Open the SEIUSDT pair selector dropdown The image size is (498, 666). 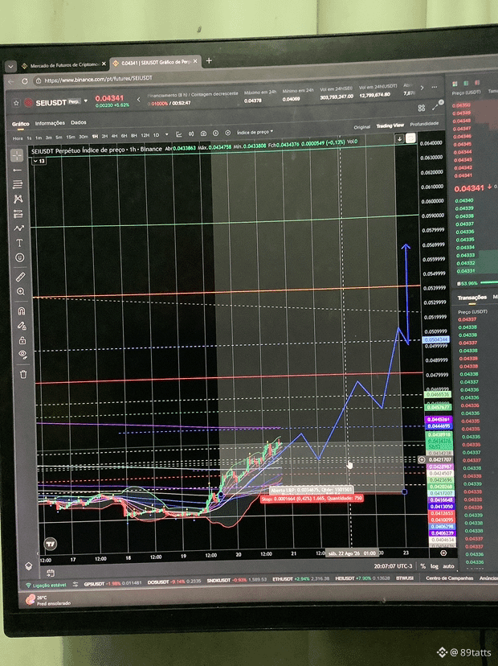click(x=86, y=101)
